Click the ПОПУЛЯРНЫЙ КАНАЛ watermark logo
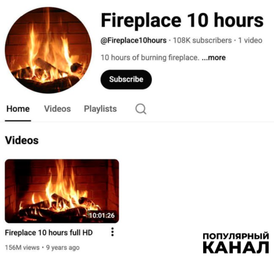The width and height of the screenshot is (274, 258). pos(236,243)
